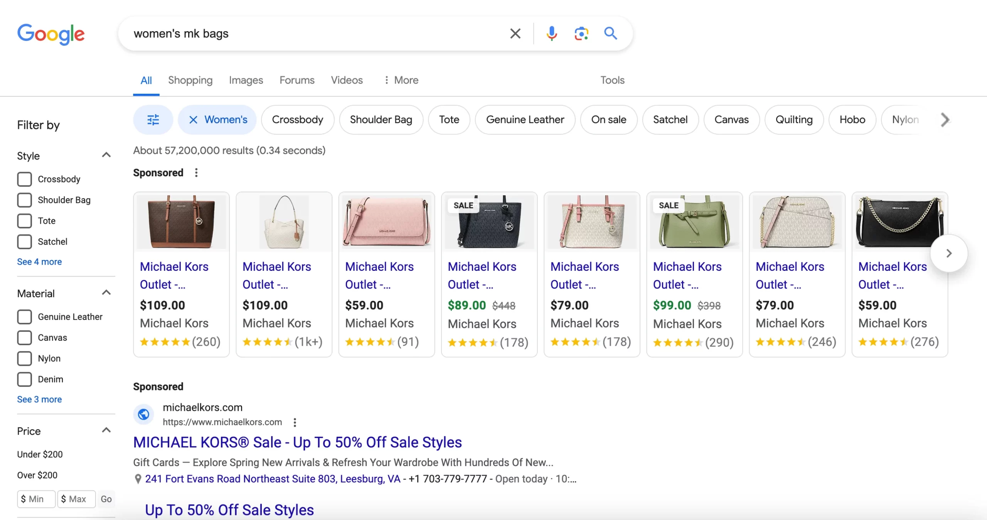Expand See 4 more styles
Viewport: 987px width, 520px height.
point(39,262)
